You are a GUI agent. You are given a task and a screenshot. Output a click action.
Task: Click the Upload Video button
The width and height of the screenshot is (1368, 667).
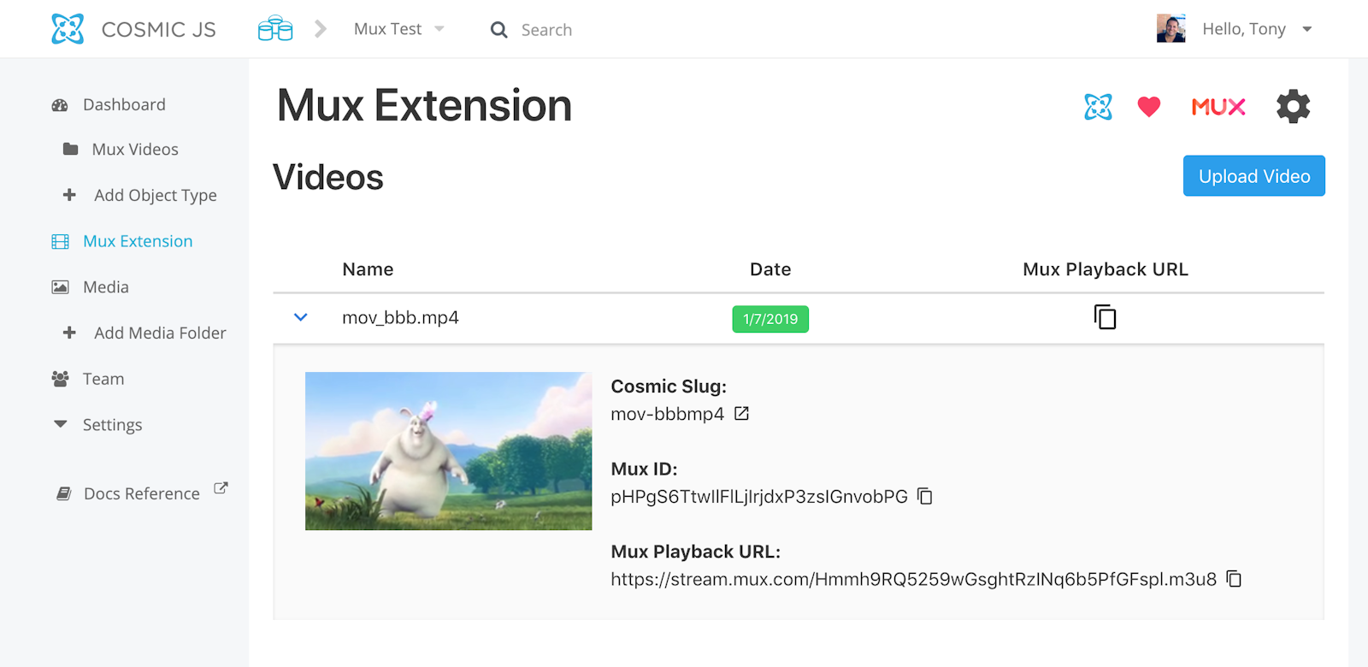pyautogui.click(x=1253, y=175)
